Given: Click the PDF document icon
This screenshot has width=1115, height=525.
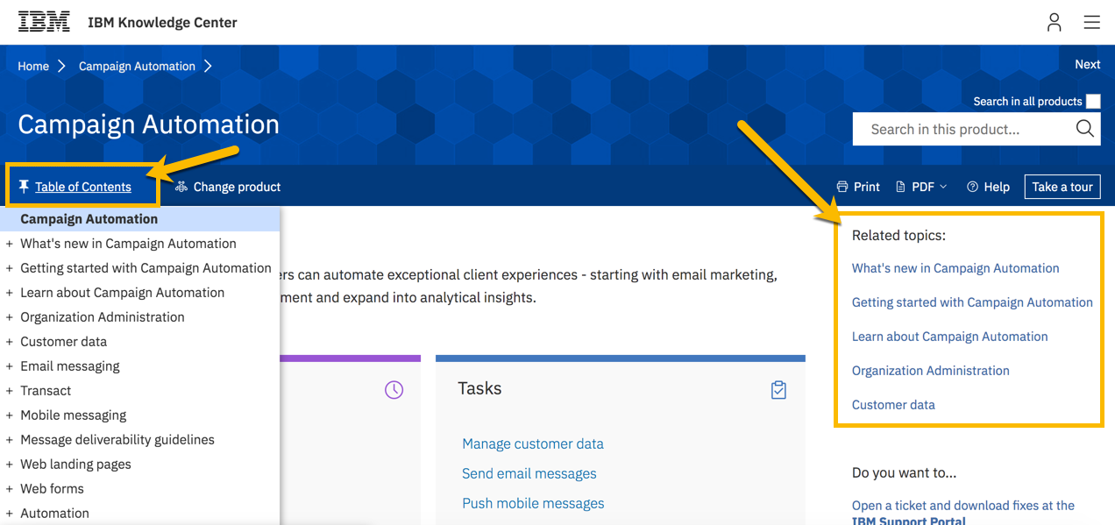Looking at the screenshot, I should click(x=900, y=187).
